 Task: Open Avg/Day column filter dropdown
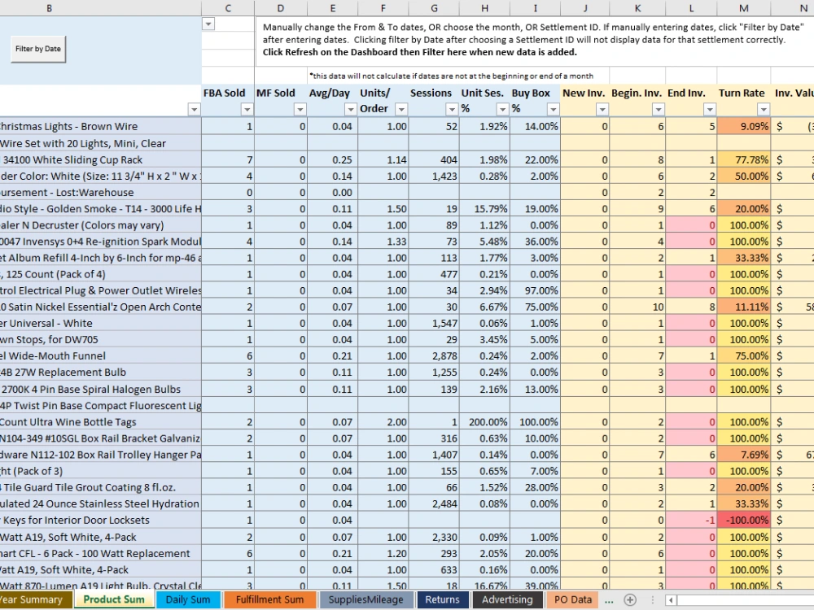[350, 110]
